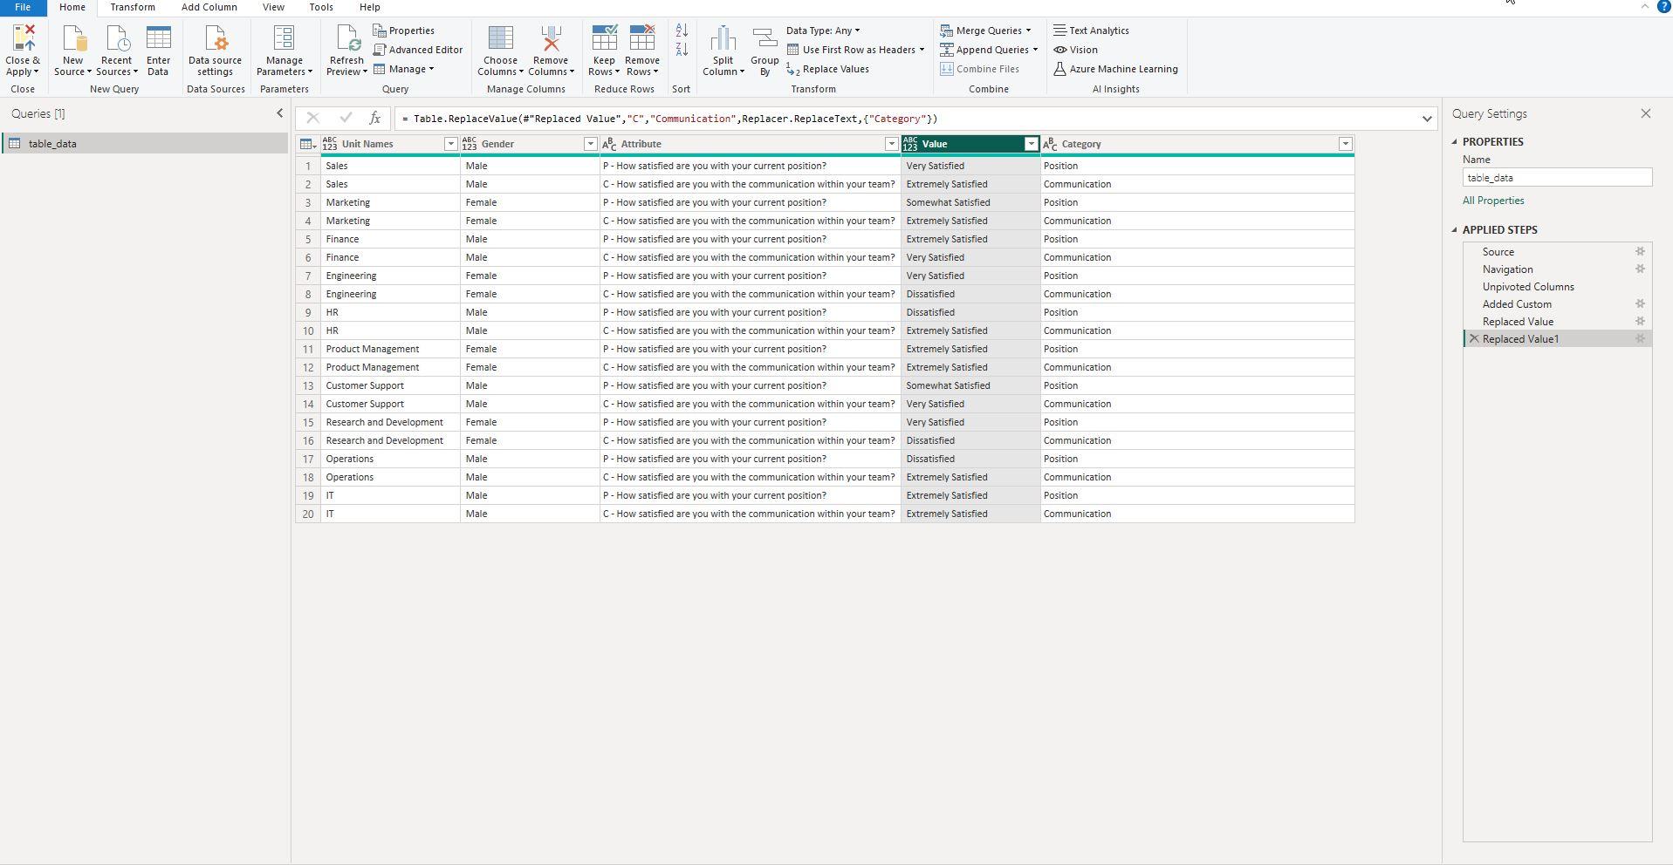Open Value column filter dropdown
This screenshot has width=1673, height=865.
[1031, 144]
